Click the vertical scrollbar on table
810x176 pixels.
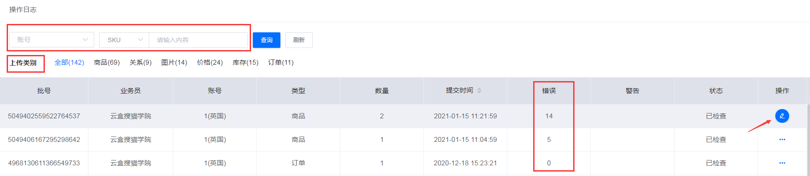coord(808,140)
